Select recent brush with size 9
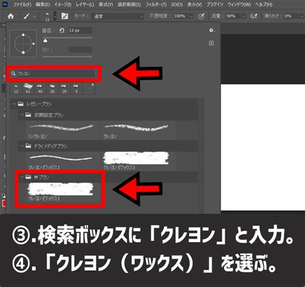Image resolution: width=305 pixels, height=287 pixels. 76,89
